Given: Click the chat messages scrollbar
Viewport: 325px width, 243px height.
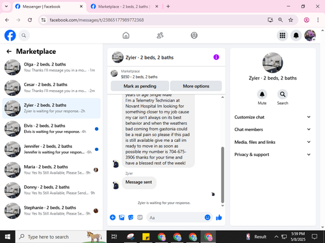Looking at the screenshot, I should (222, 174).
